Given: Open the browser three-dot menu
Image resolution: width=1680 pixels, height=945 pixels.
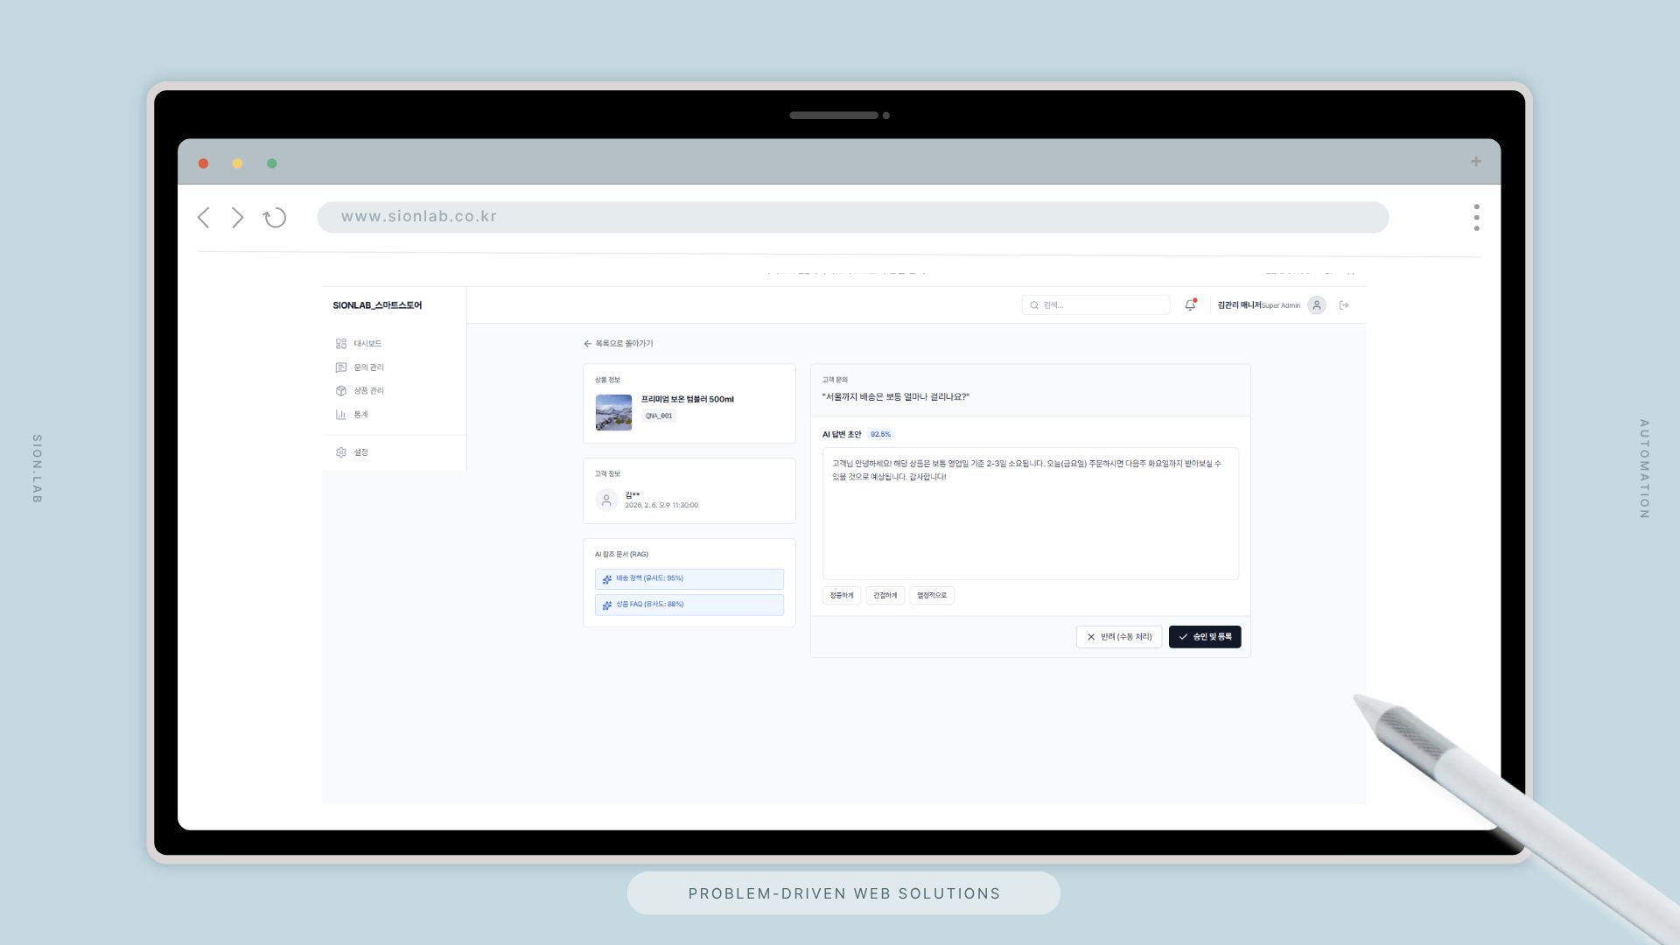Looking at the screenshot, I should click(x=1476, y=218).
